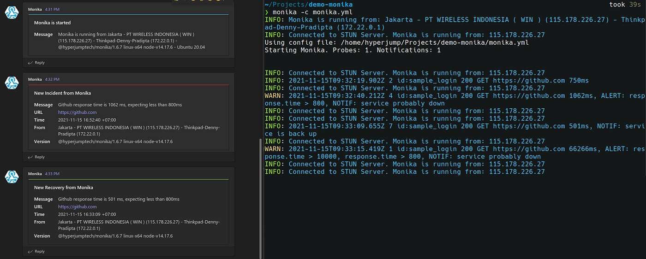Click sender name Monika on 4:32 PM post
Viewport: 646px width, 259px height.
tap(35, 80)
